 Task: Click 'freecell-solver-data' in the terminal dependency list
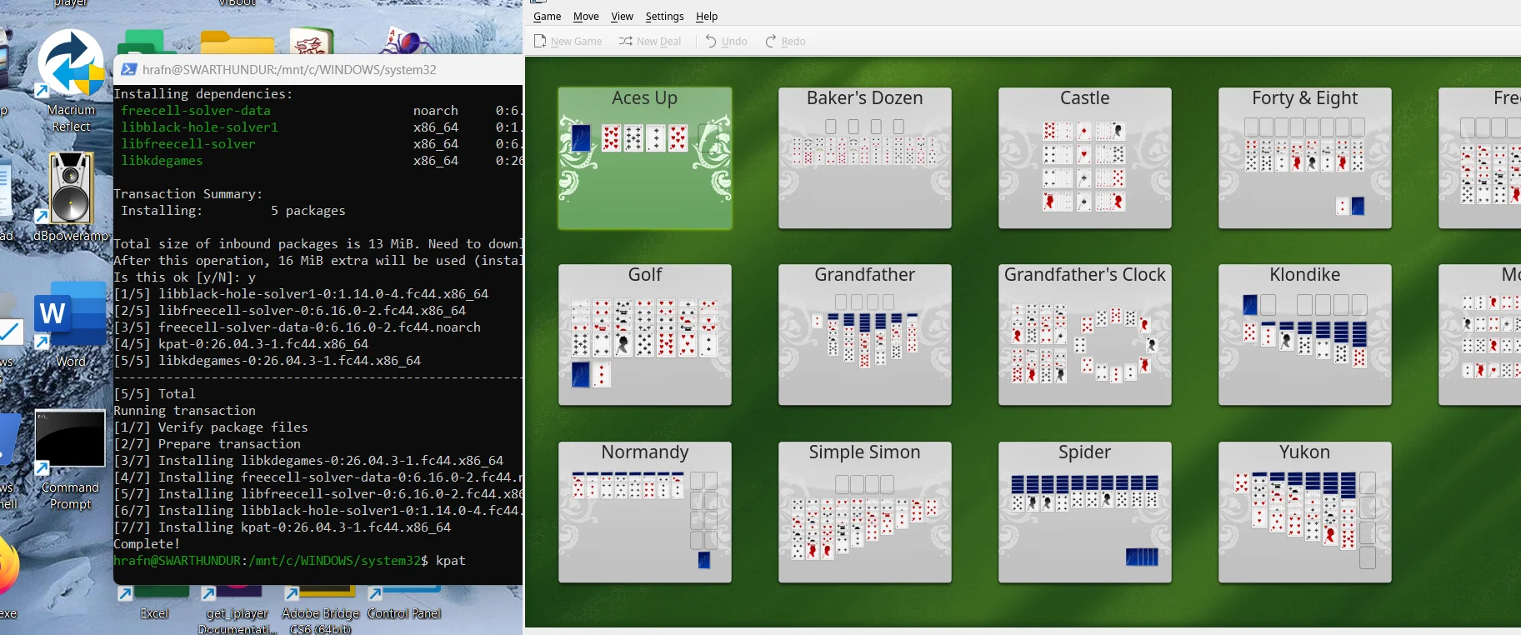coord(196,111)
